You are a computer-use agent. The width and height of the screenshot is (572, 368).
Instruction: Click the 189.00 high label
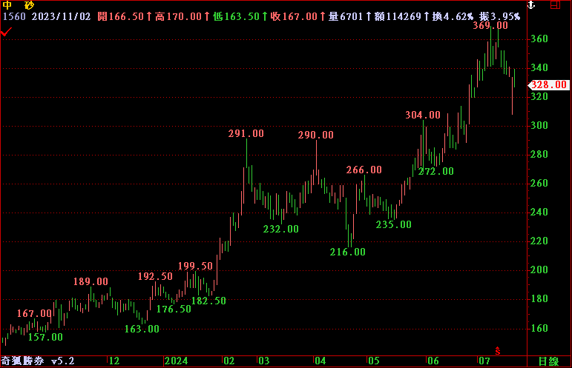[91, 281]
